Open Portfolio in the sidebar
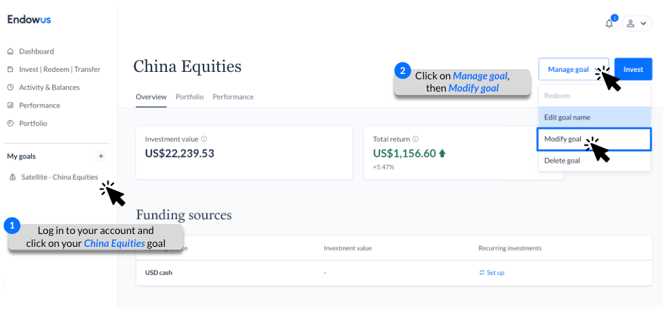The width and height of the screenshot is (663, 331). [x=33, y=123]
